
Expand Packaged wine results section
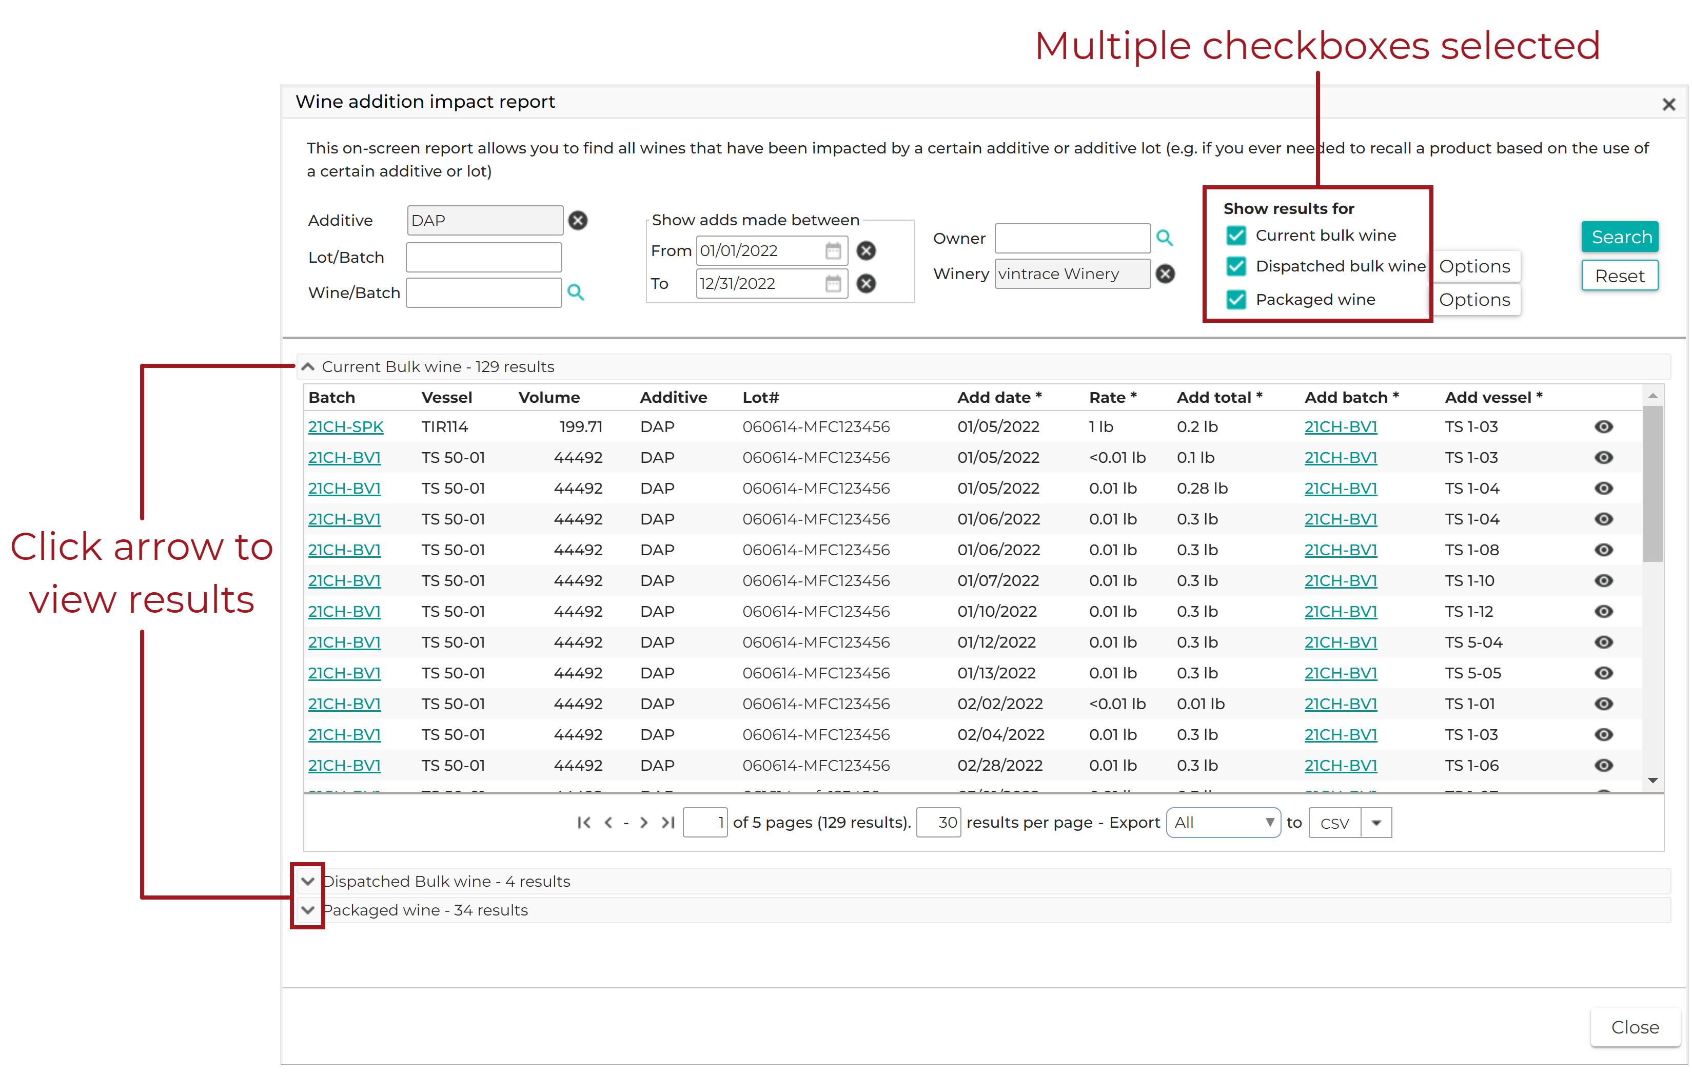coord(308,910)
